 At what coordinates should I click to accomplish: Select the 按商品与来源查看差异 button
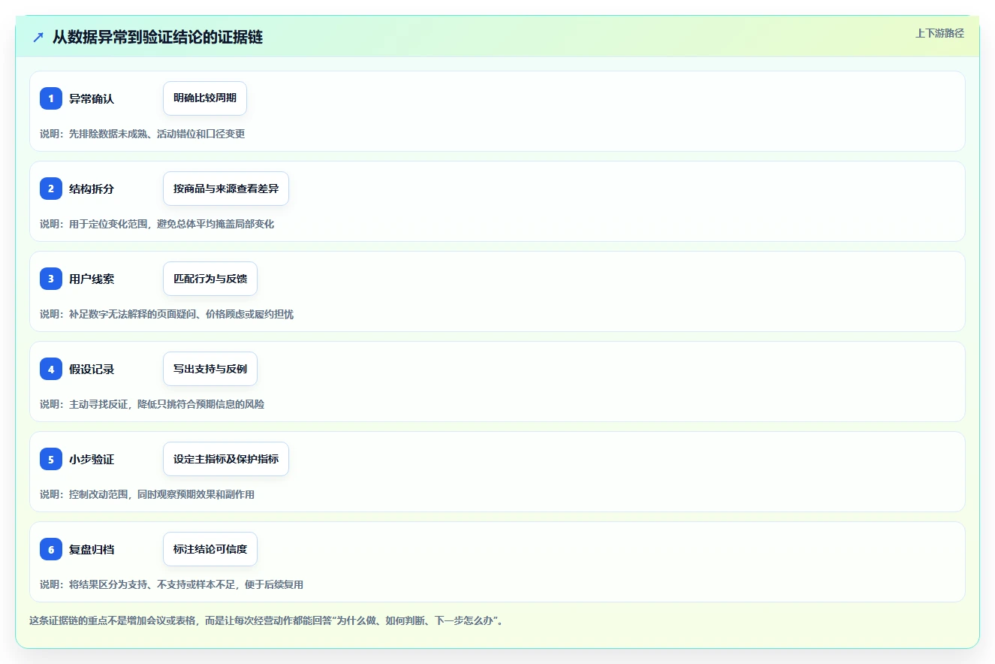pos(226,189)
